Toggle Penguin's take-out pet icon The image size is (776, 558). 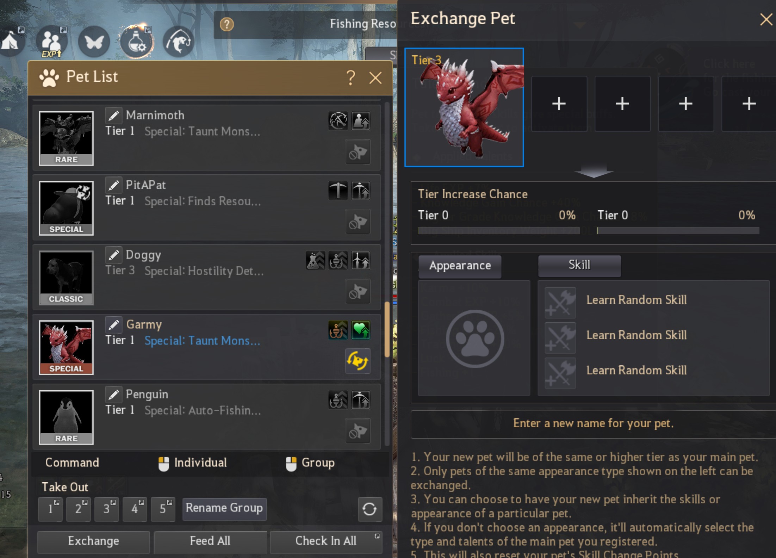[x=358, y=431]
